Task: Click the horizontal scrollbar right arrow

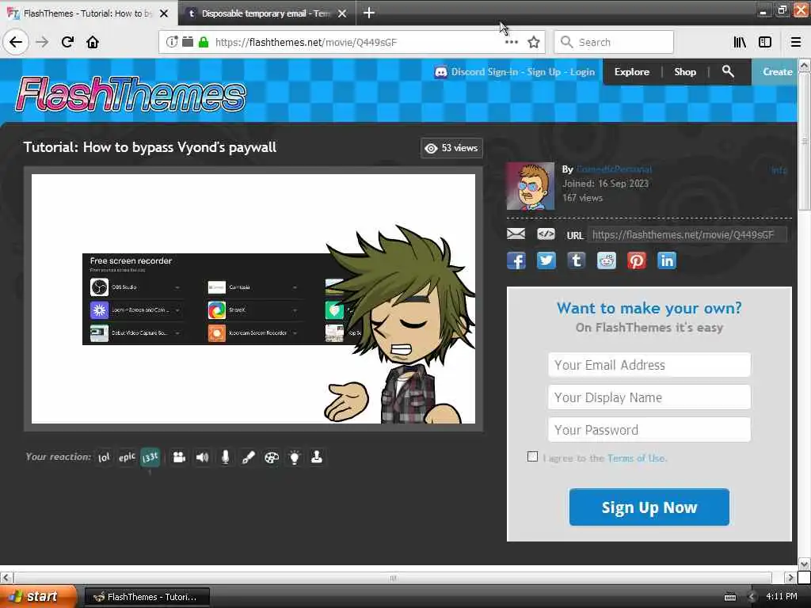Action: click(x=790, y=577)
